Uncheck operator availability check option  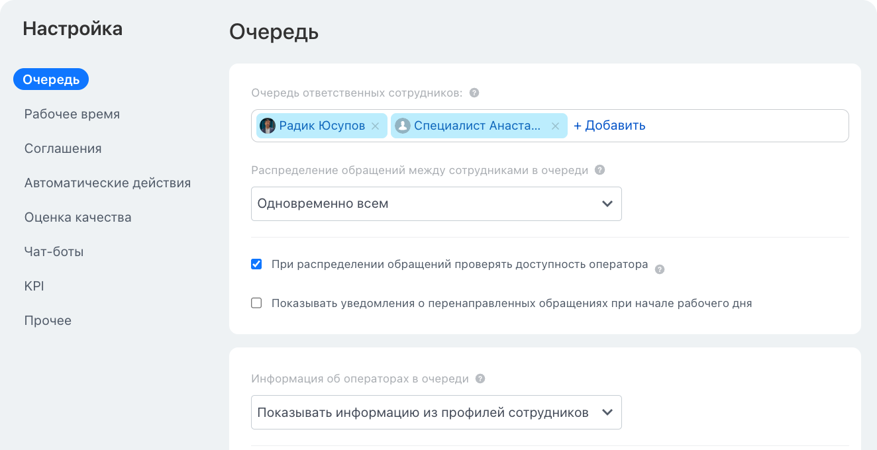[256, 265]
